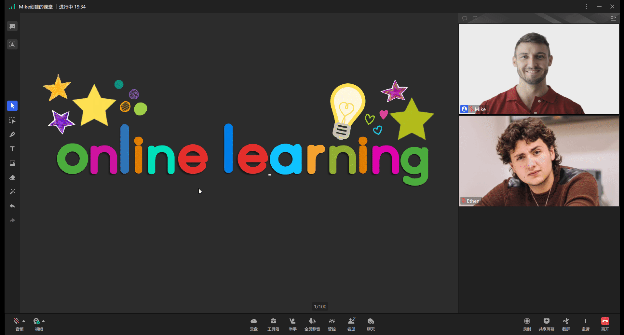
Task: Select the area selection tool
Action: pos(12,120)
